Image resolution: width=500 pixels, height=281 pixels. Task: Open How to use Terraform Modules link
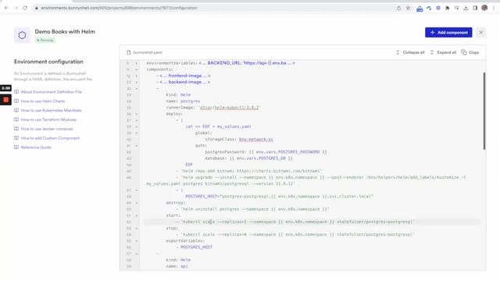48,119
